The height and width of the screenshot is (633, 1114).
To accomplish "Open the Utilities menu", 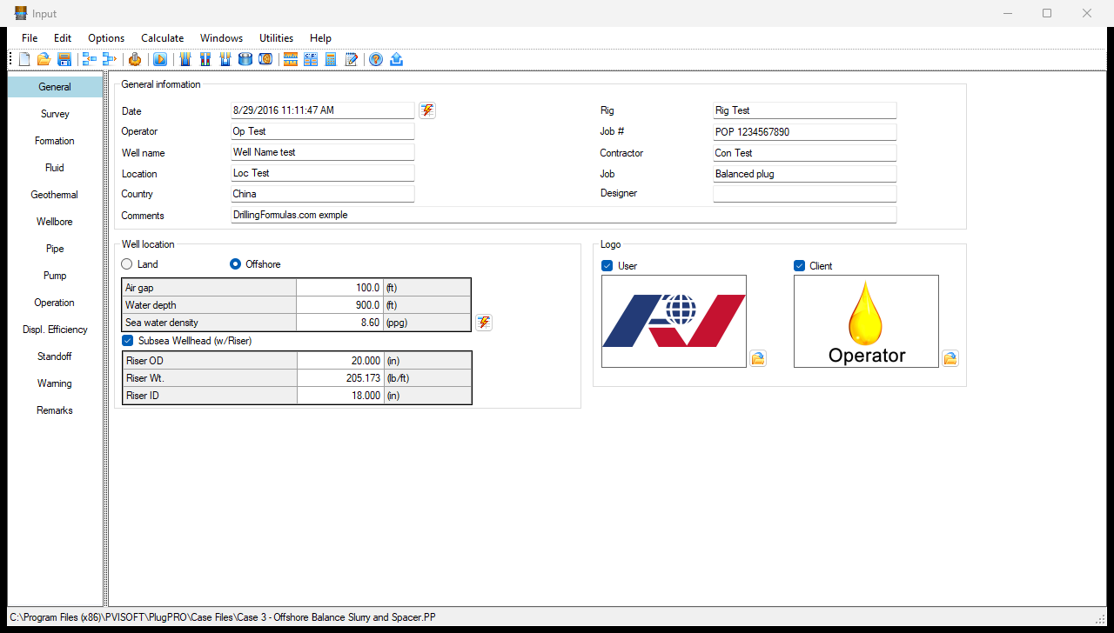I will [277, 38].
